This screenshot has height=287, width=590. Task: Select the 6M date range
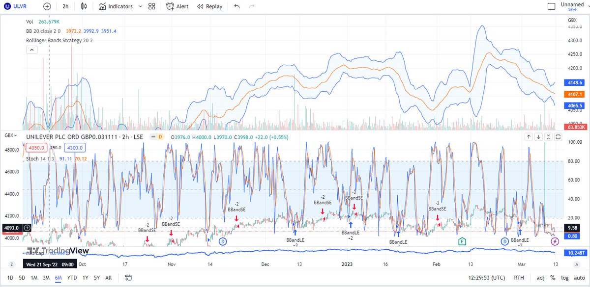click(x=59, y=278)
